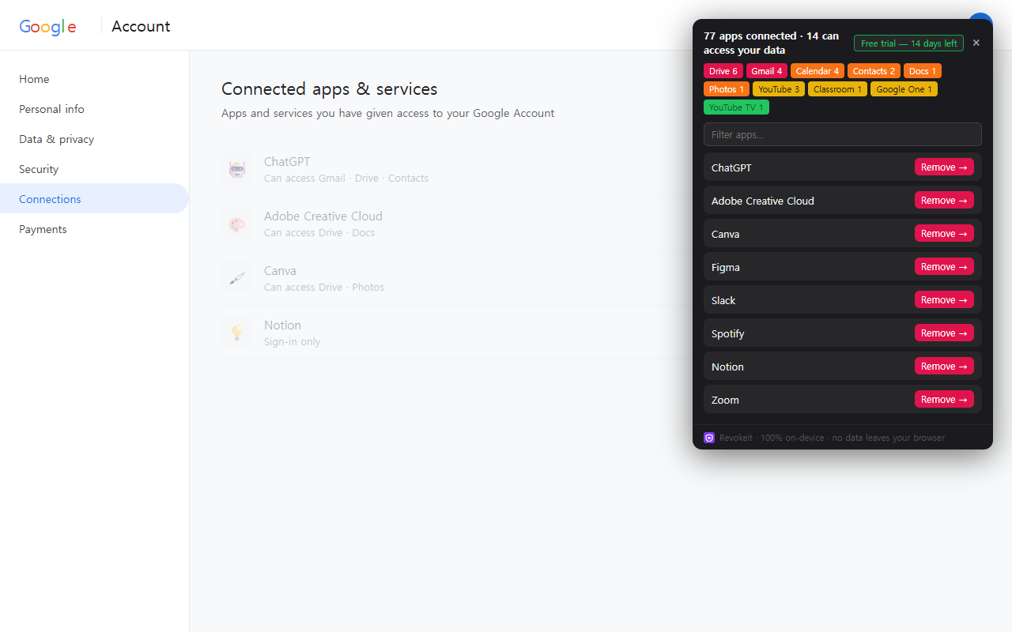Click the Notion lightbulb app icon

237,332
